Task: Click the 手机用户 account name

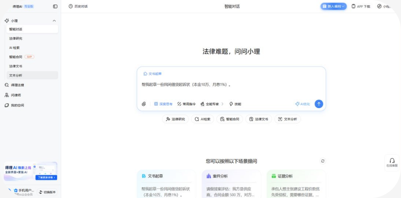Action: [26, 190]
